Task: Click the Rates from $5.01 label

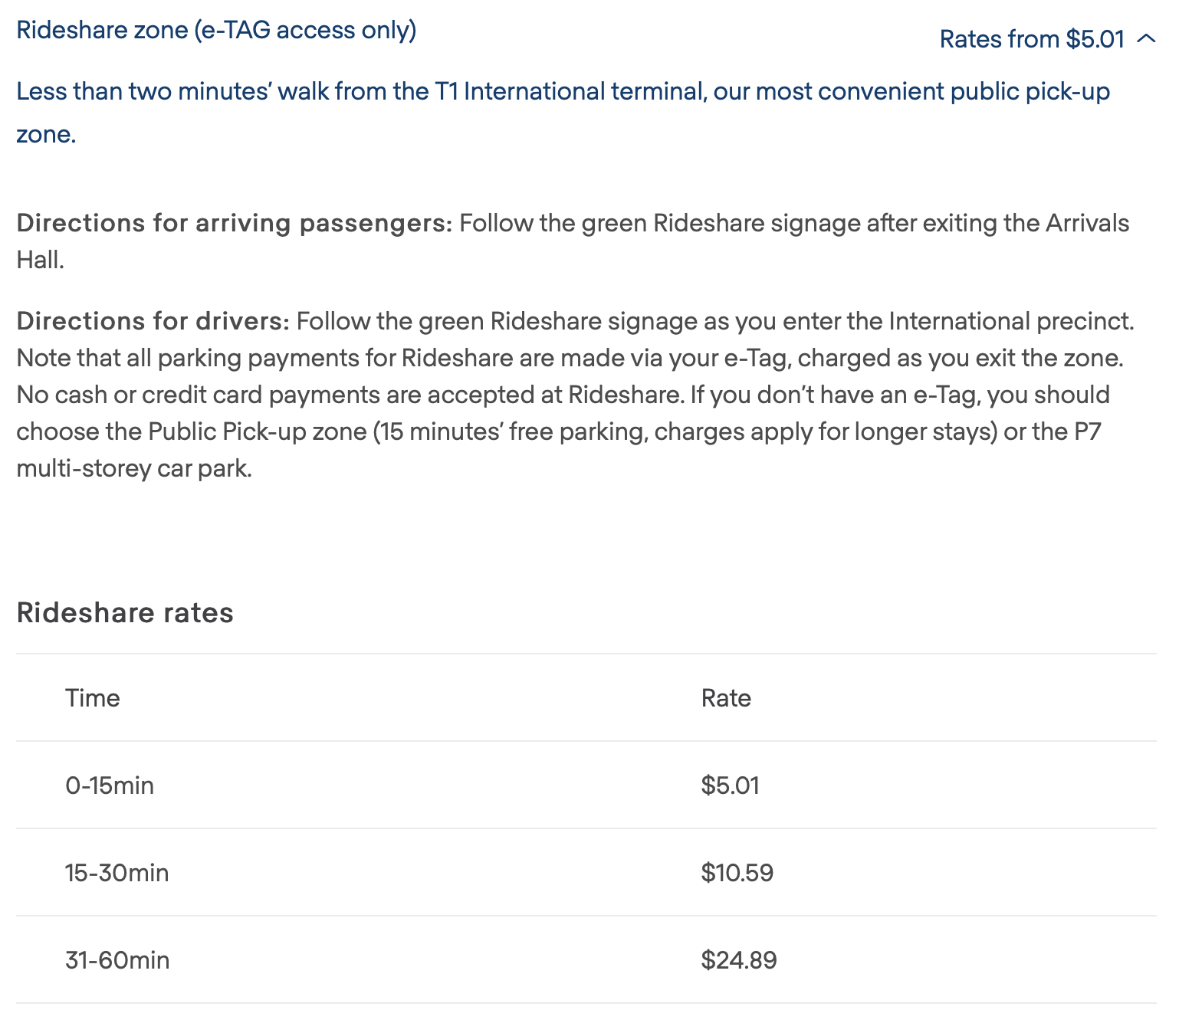Action: click(x=1032, y=38)
